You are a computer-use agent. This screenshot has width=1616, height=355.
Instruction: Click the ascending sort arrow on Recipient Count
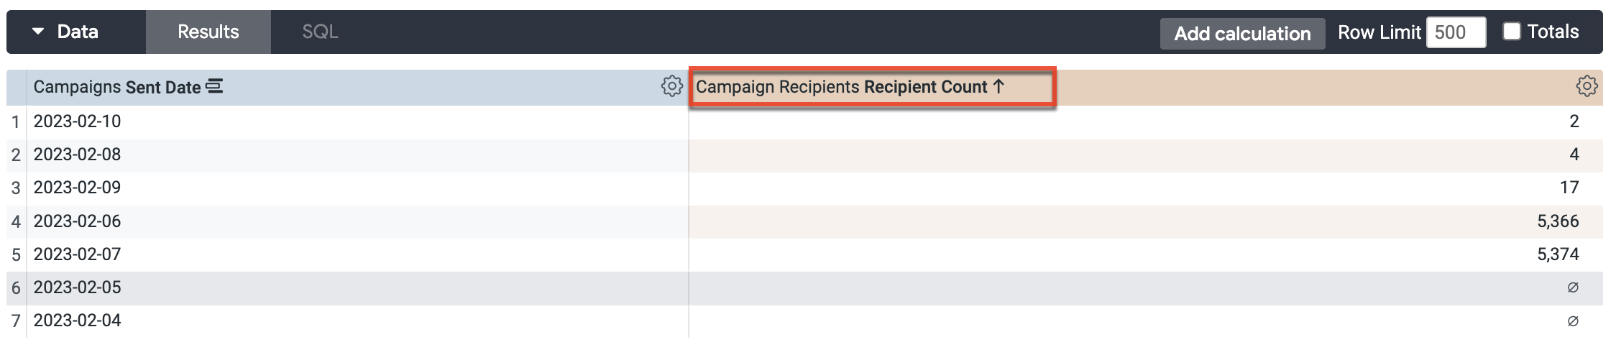point(998,87)
